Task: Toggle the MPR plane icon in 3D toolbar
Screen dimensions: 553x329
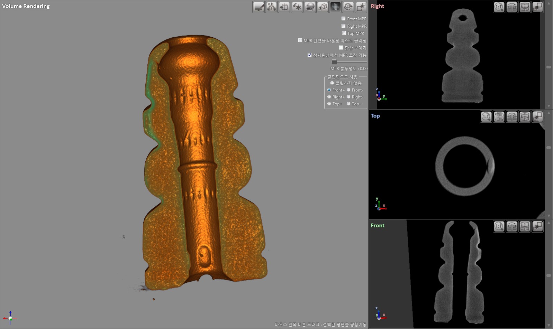Action: (335, 7)
